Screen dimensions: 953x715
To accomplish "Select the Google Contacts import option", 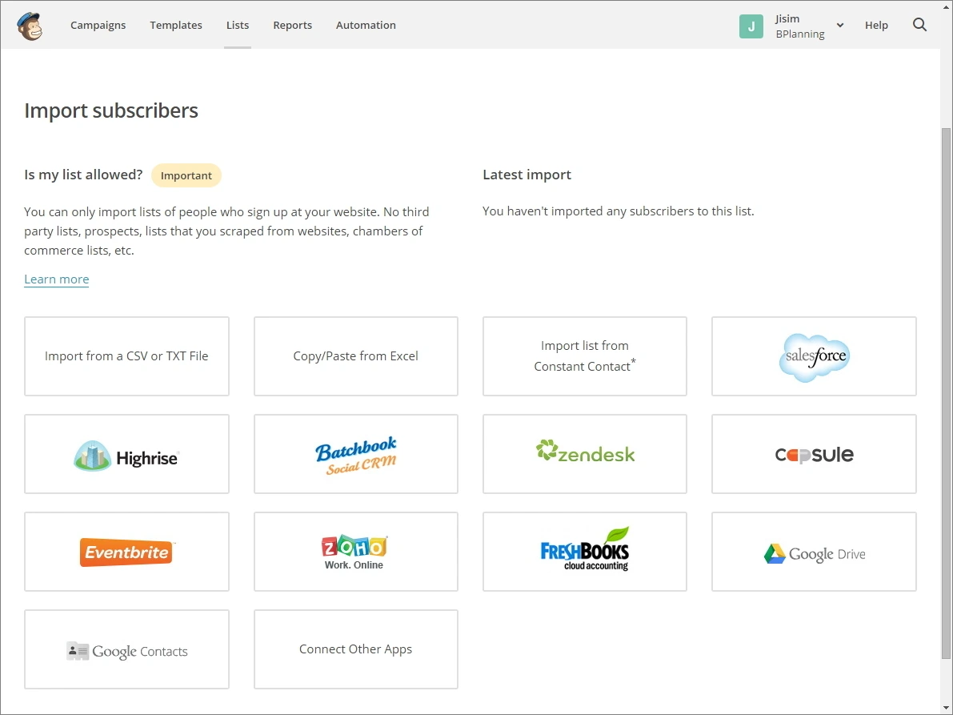I will (126, 649).
